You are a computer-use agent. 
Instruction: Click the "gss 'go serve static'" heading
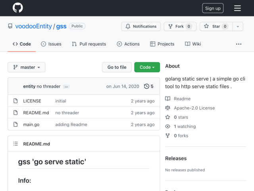(x=52, y=162)
